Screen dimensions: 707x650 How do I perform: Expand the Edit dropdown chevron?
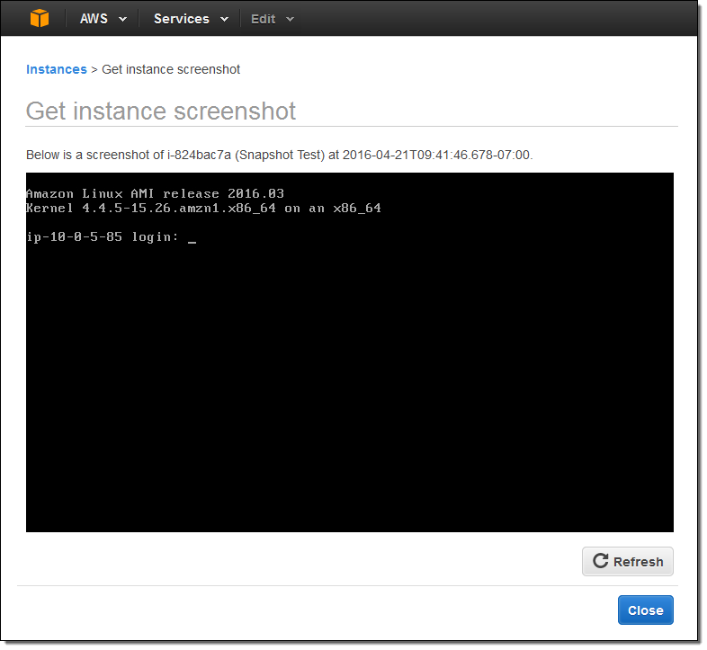[x=290, y=19]
